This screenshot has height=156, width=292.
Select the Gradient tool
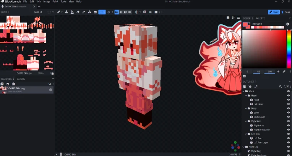pos(95,12)
